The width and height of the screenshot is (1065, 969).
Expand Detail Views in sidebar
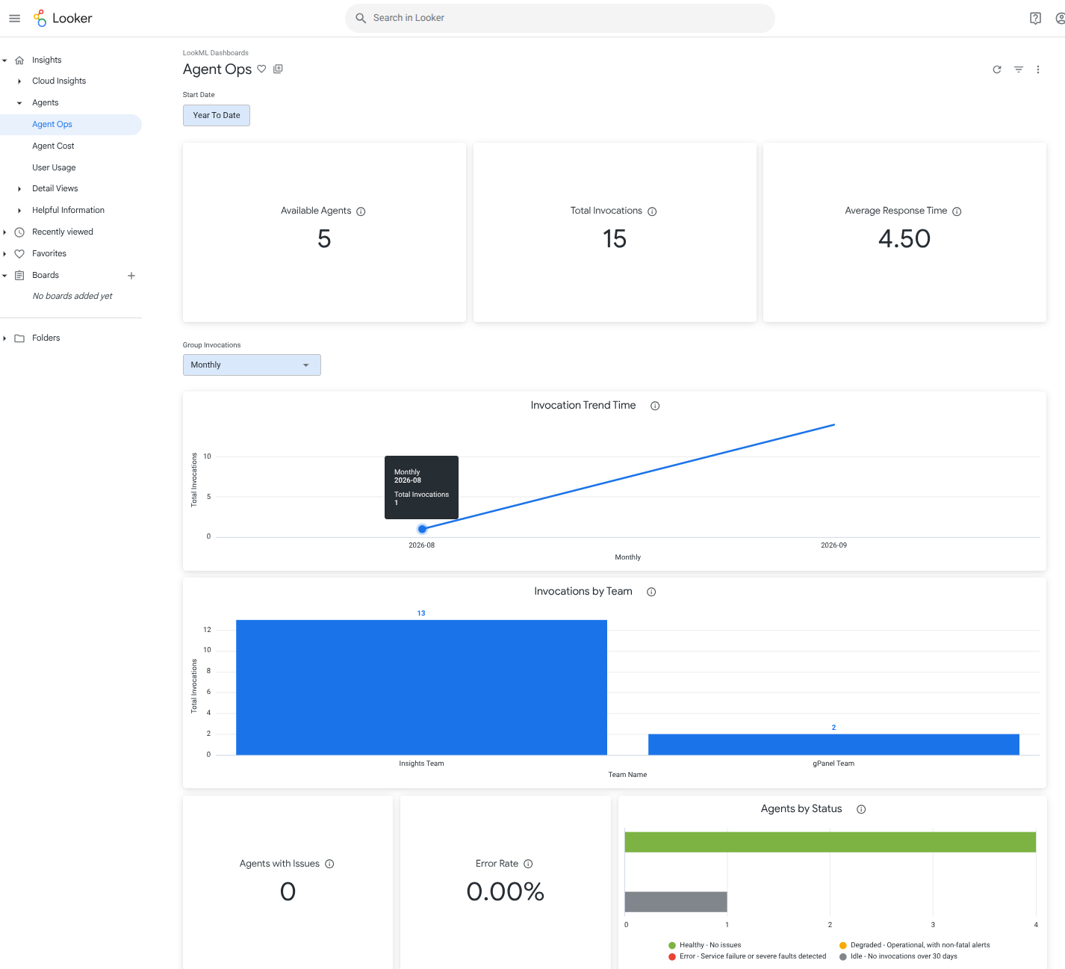point(19,189)
